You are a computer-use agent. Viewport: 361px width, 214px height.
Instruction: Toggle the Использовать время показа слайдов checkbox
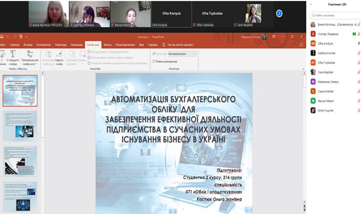tap(89, 57)
